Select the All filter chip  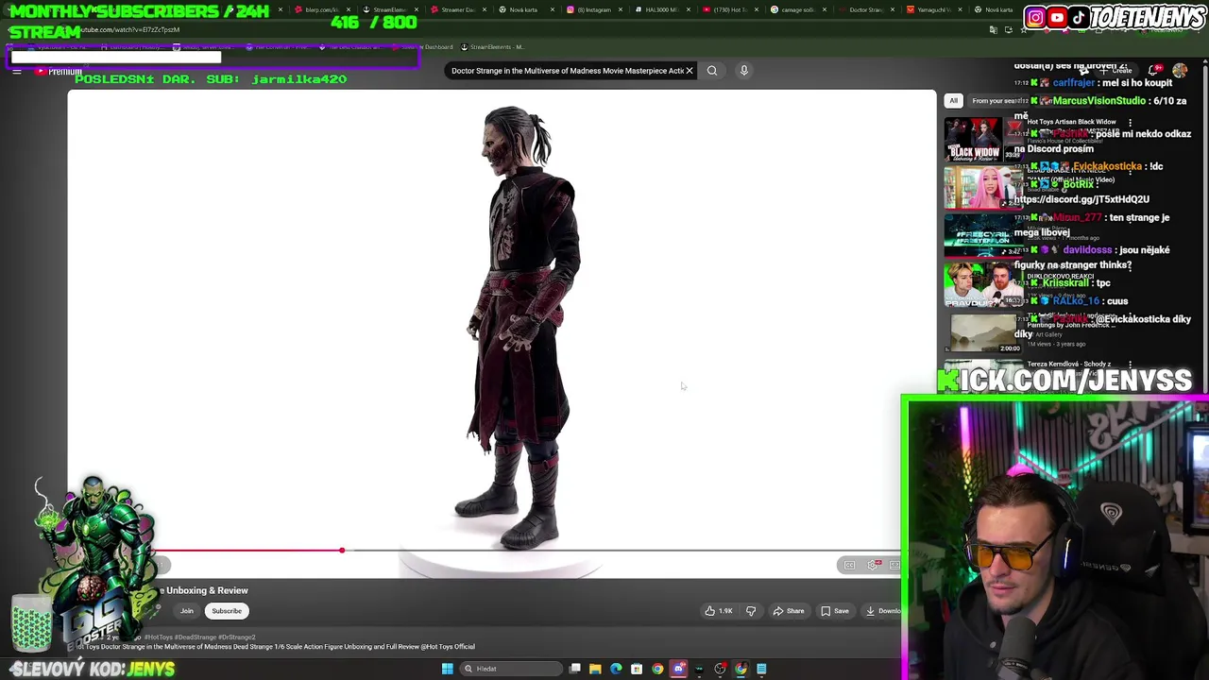tap(953, 101)
